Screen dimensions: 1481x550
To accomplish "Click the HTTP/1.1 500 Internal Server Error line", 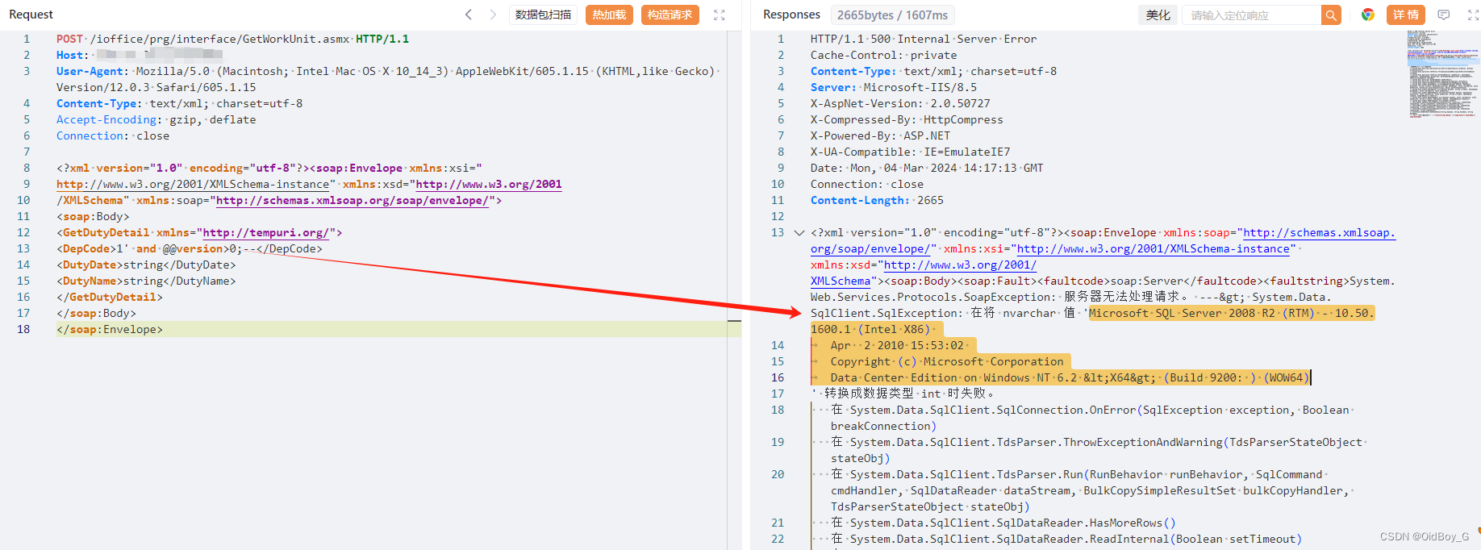I will 924,39.
